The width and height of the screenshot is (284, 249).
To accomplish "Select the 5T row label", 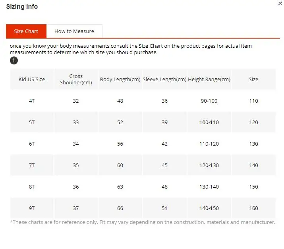I will coord(32,122).
